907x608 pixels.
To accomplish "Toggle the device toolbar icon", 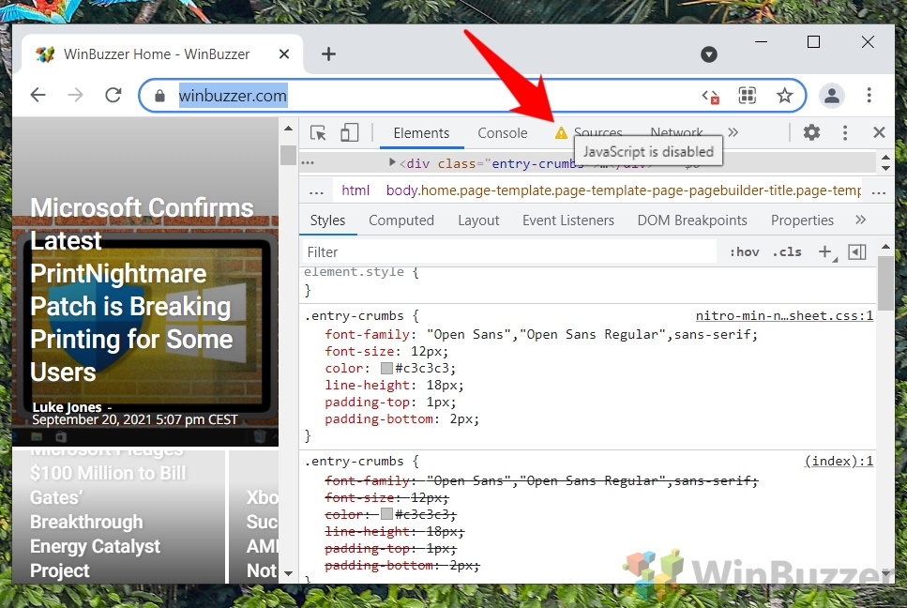I will (350, 132).
